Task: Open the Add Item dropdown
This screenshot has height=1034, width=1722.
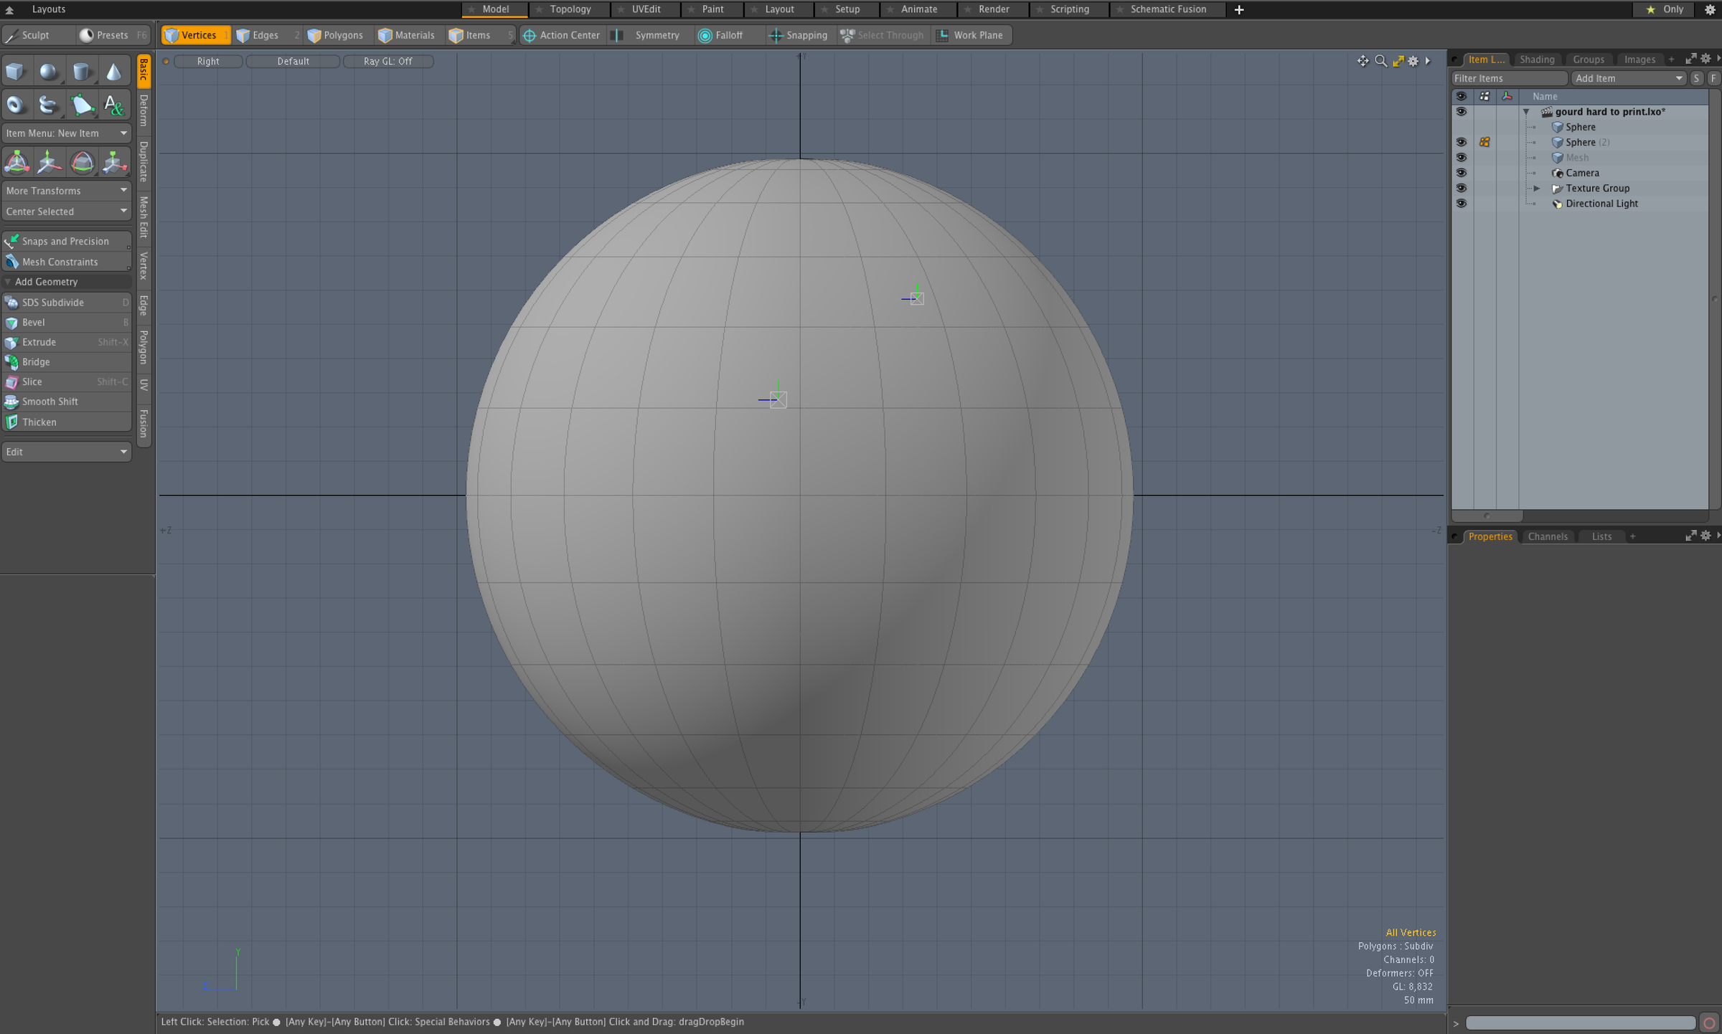Action: point(1629,78)
